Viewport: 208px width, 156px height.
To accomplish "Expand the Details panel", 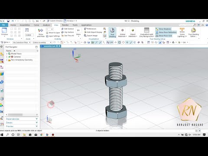I will point(22,123).
